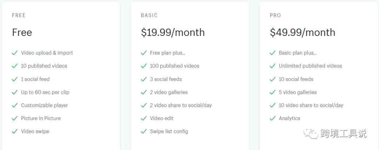Click the 5 video galleries feature text
The width and height of the screenshot is (379, 150).
pos(298,92)
